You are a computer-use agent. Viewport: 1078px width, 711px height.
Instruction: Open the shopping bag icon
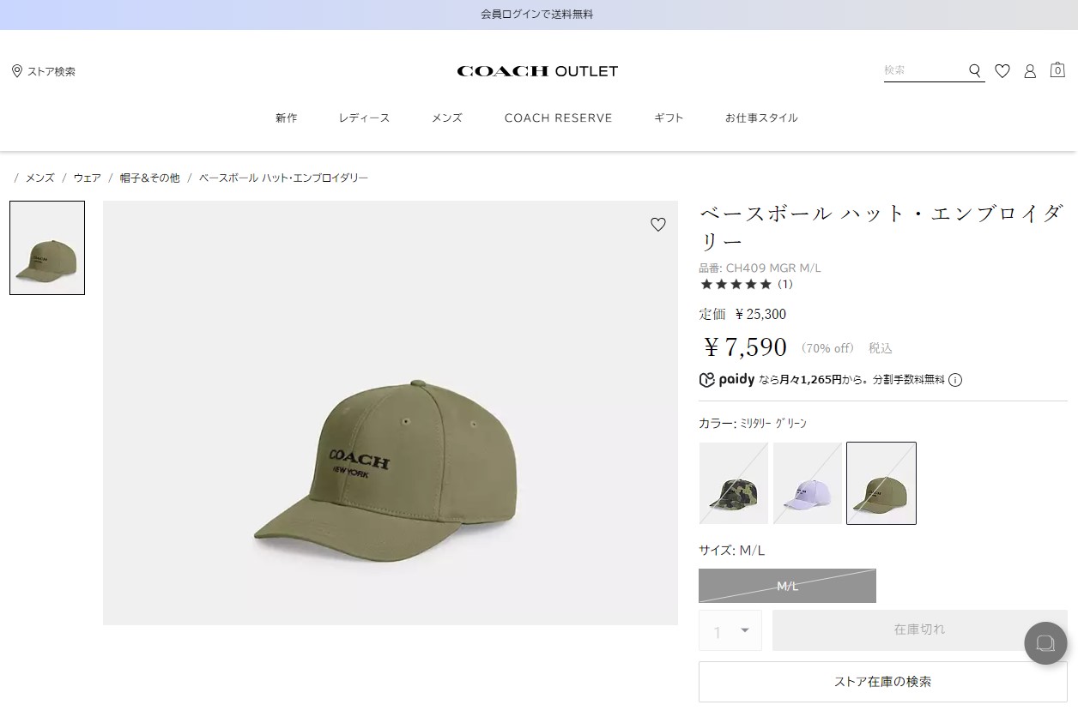1057,70
